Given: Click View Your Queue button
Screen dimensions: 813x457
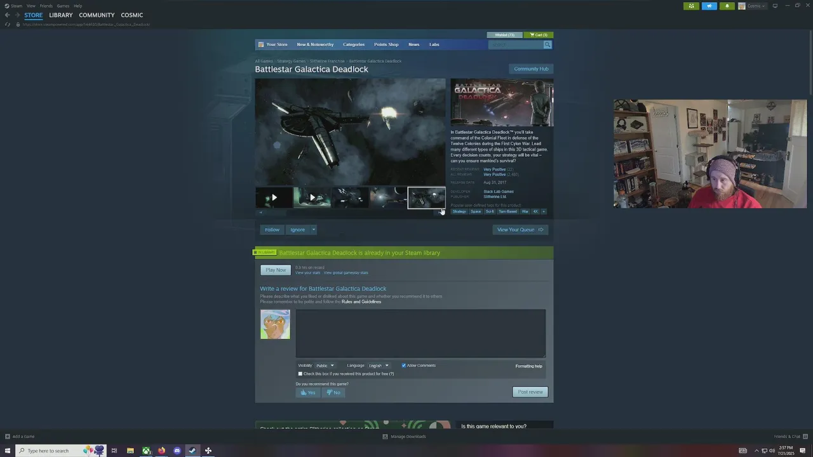Looking at the screenshot, I should point(520,230).
